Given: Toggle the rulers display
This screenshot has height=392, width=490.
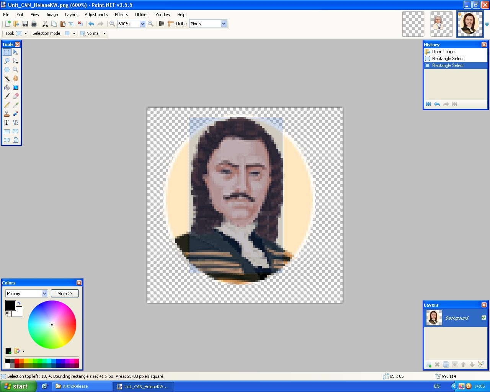Looking at the screenshot, I should click(171, 24).
